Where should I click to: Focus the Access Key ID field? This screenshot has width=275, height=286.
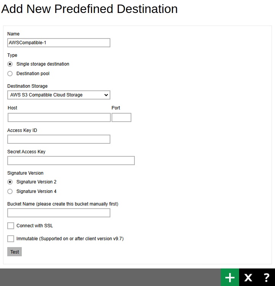pyautogui.click(x=59, y=139)
